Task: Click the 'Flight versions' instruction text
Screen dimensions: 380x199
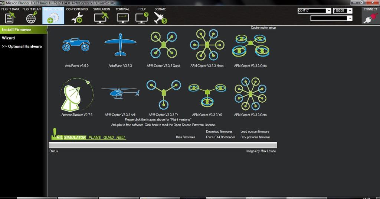Action: pos(158,119)
